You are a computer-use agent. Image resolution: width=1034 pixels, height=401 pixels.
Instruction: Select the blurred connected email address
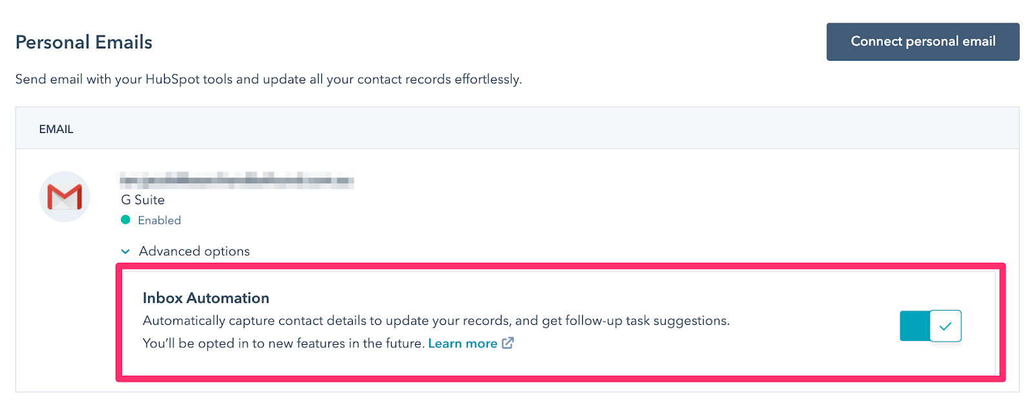237,180
